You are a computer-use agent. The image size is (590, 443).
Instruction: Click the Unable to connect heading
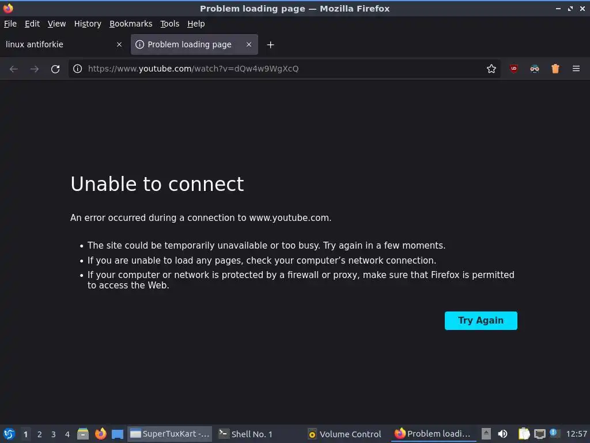tap(157, 184)
